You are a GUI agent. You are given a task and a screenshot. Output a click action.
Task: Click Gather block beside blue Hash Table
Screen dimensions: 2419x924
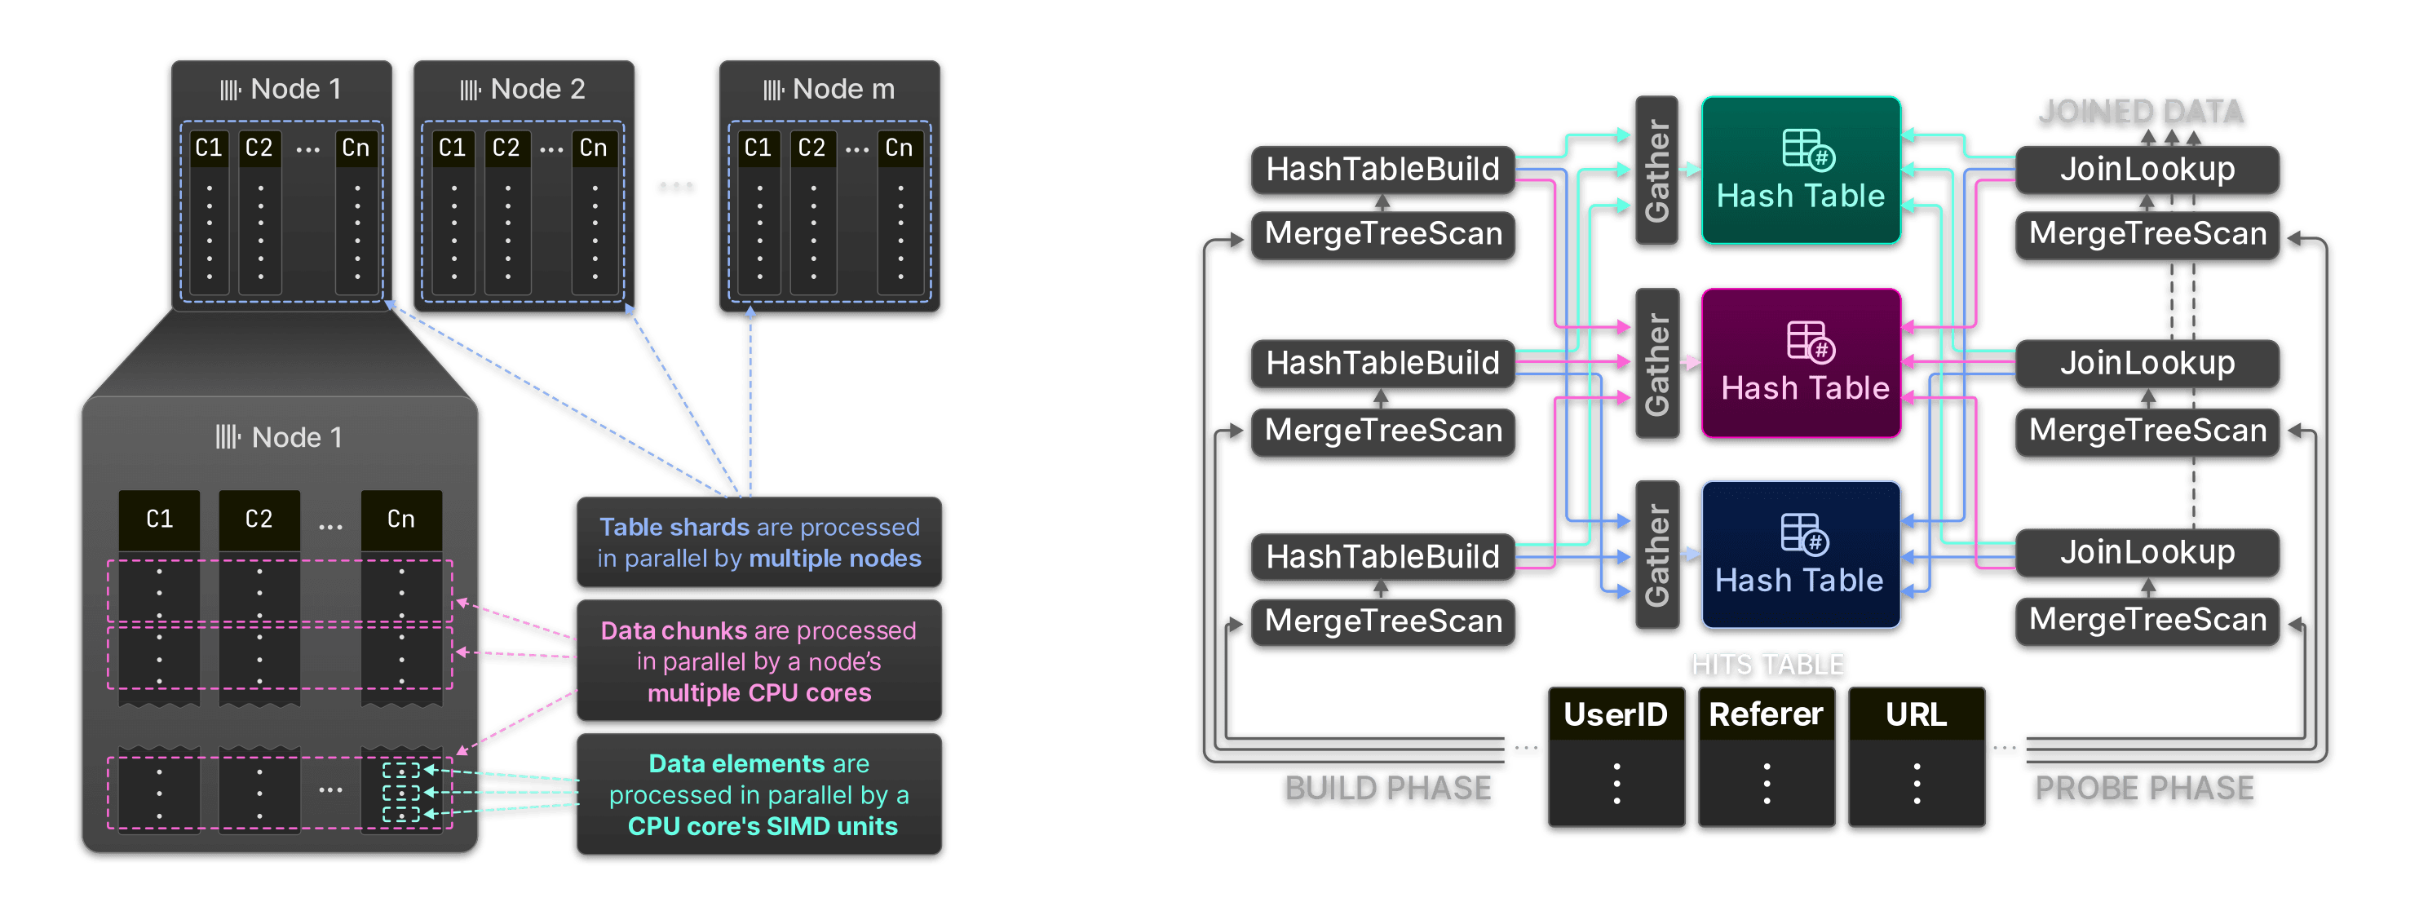[1656, 555]
